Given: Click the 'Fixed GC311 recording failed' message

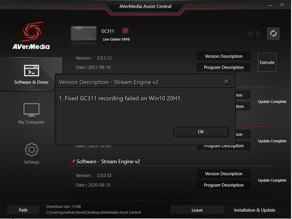Looking at the screenshot, I should point(120,99).
